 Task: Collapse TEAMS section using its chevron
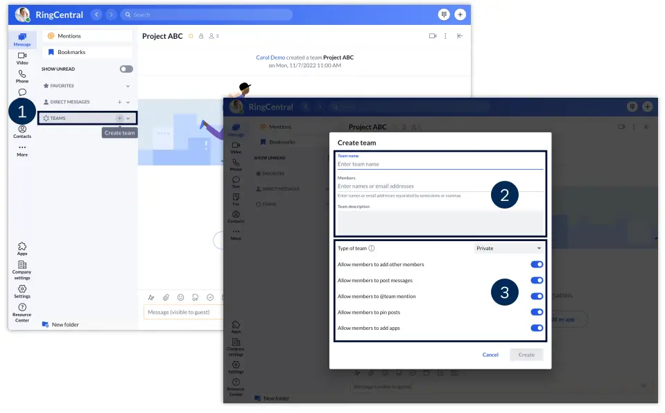point(128,118)
